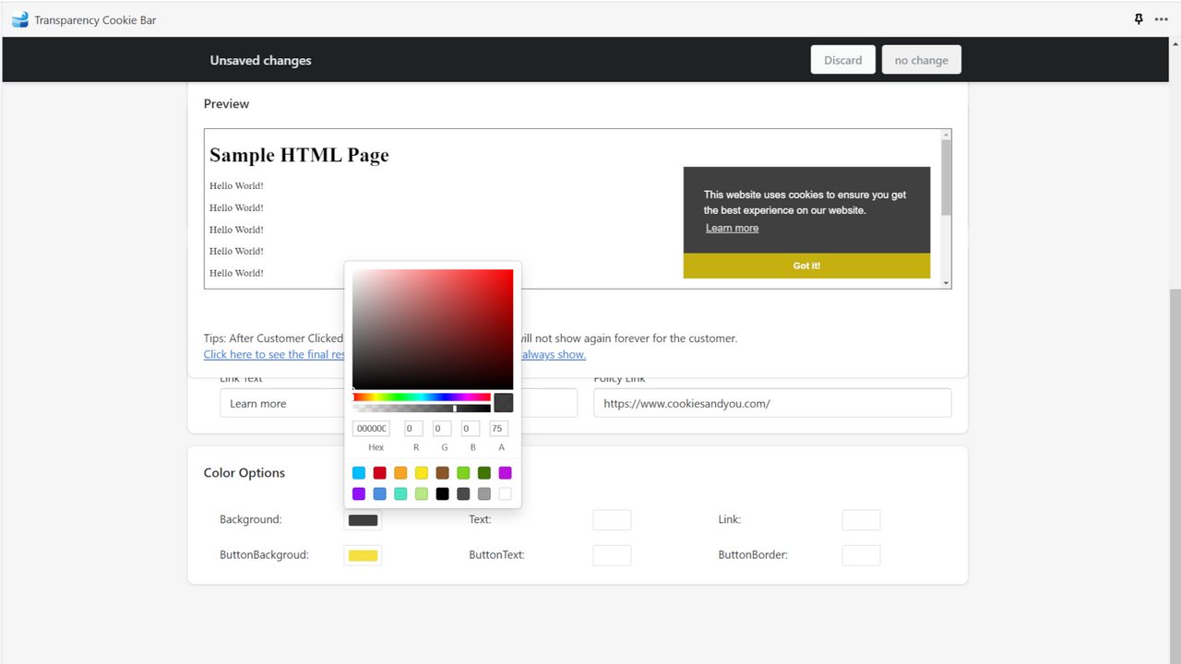Image resolution: width=1181 pixels, height=664 pixels.
Task: Click the 'Color Options' section heading
Action: pos(245,473)
